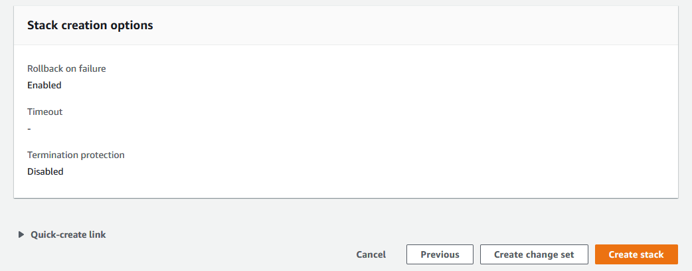Cancel the stack creation
The image size is (692, 271).
[371, 254]
